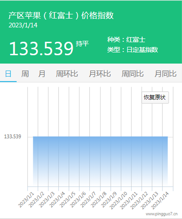
Task: Open the 月同比 tab
Action: (165, 74)
